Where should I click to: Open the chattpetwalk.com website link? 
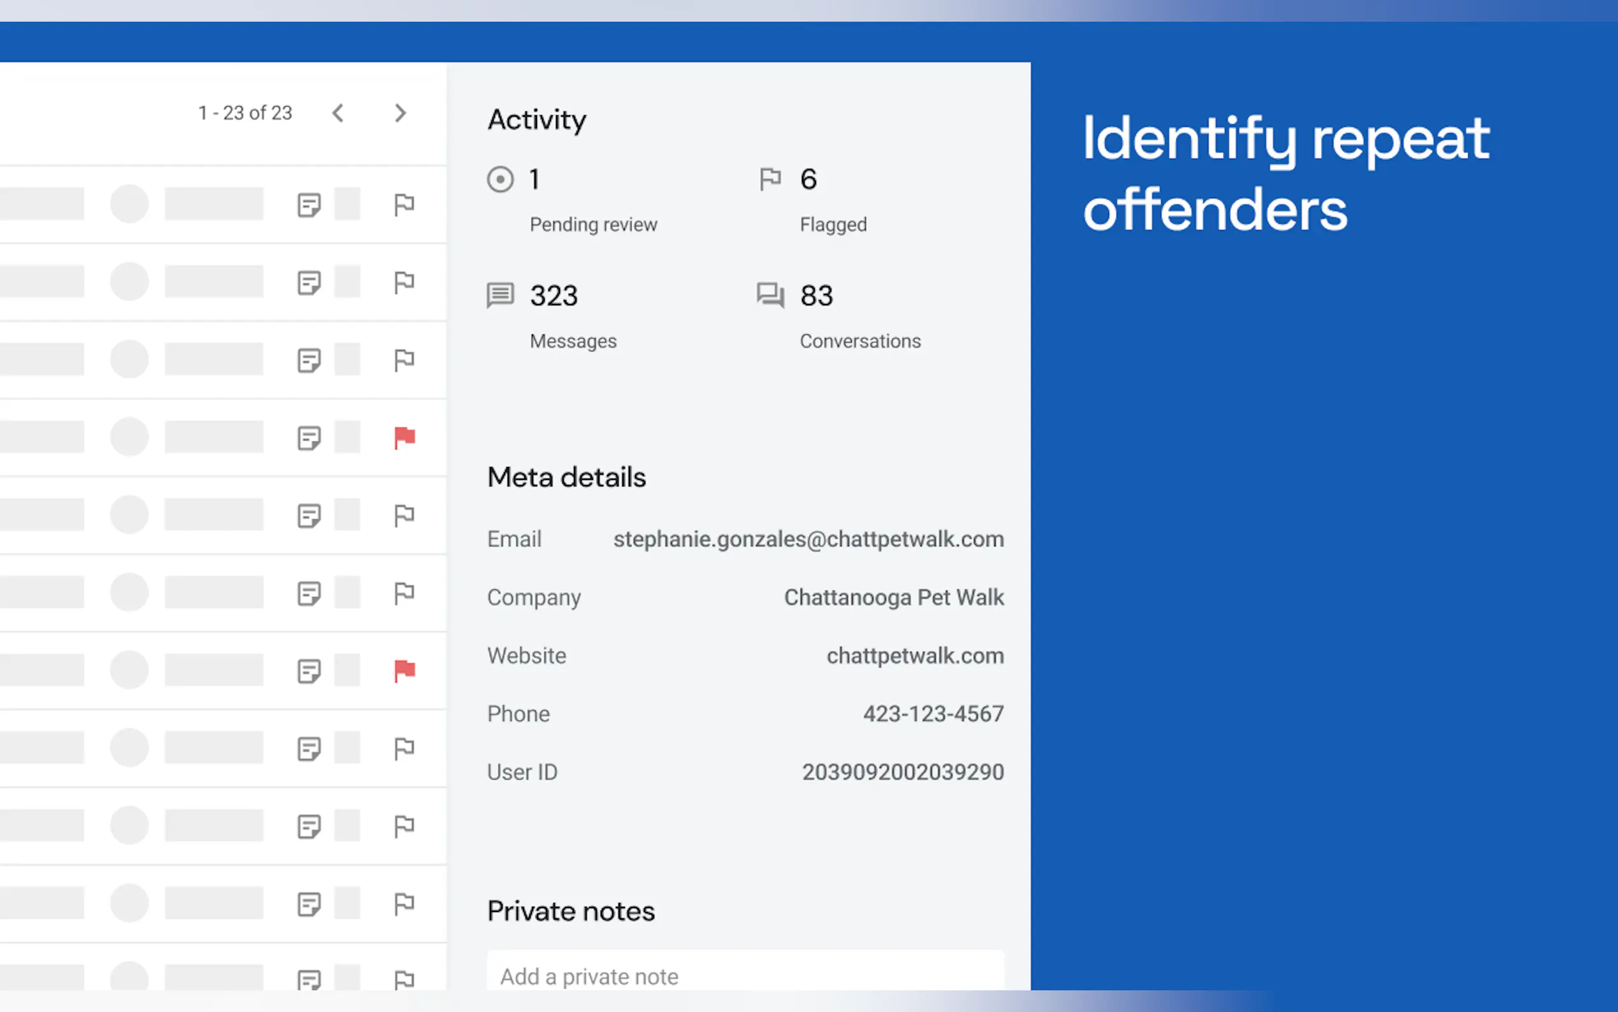pos(914,656)
